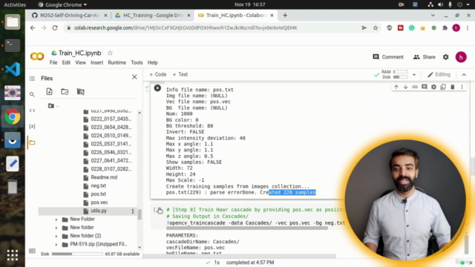The image size is (475, 267).
Task: Run the cell with the play button
Action: [x=157, y=88]
